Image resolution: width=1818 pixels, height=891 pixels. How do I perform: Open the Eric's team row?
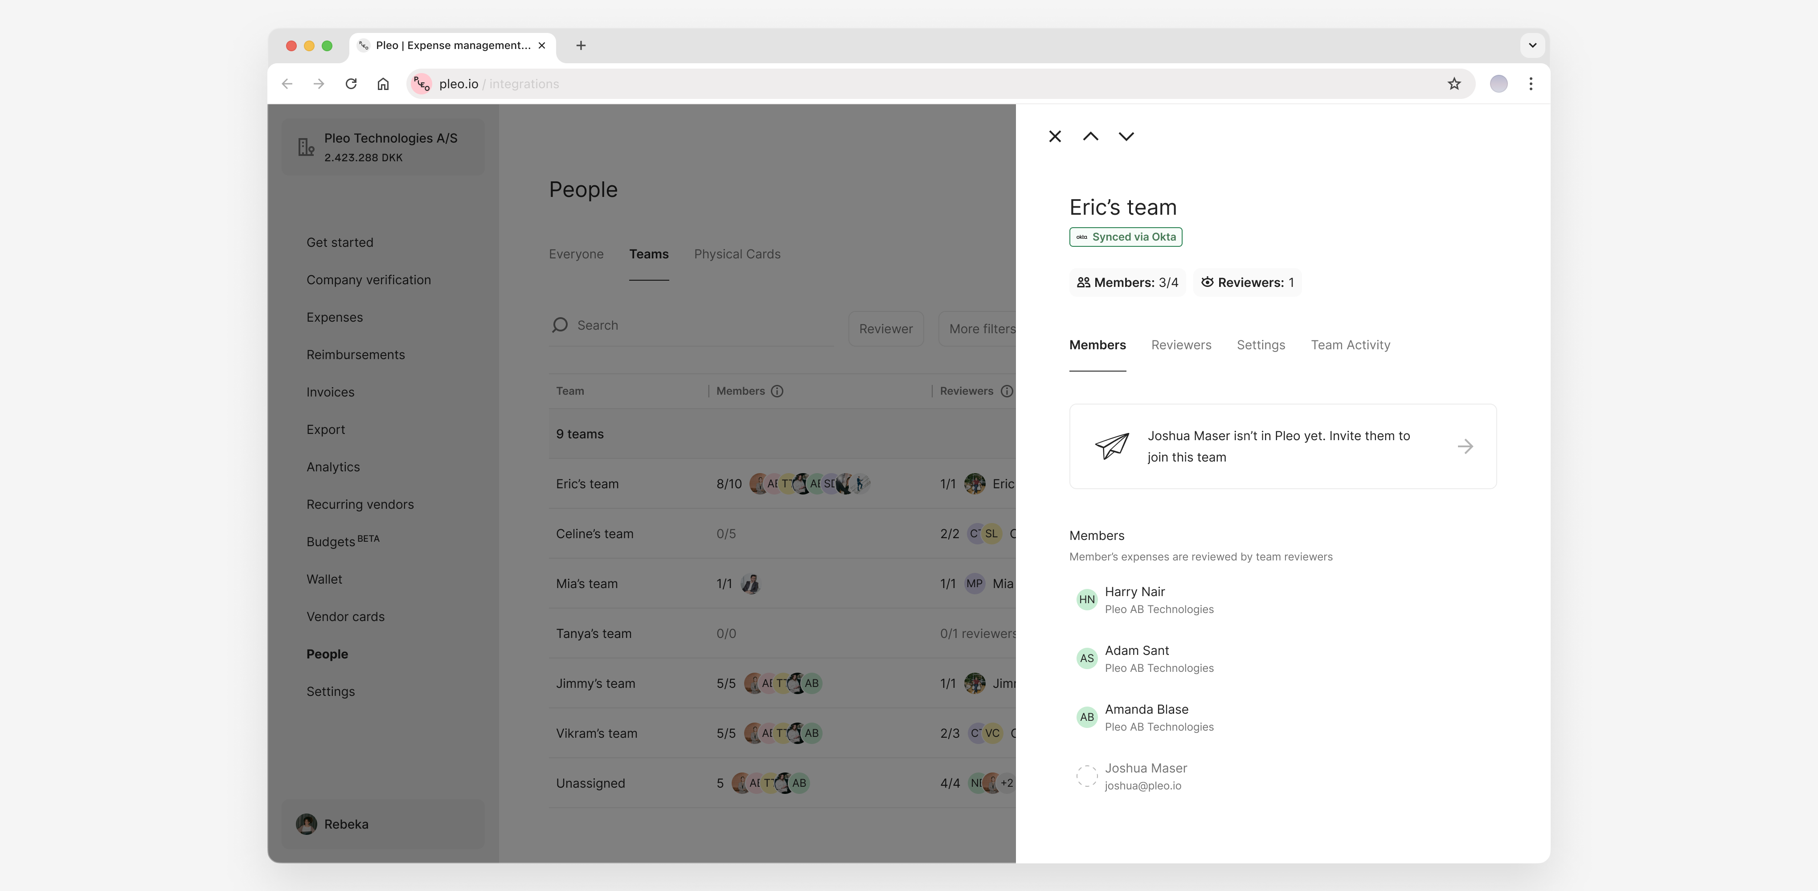(x=782, y=484)
